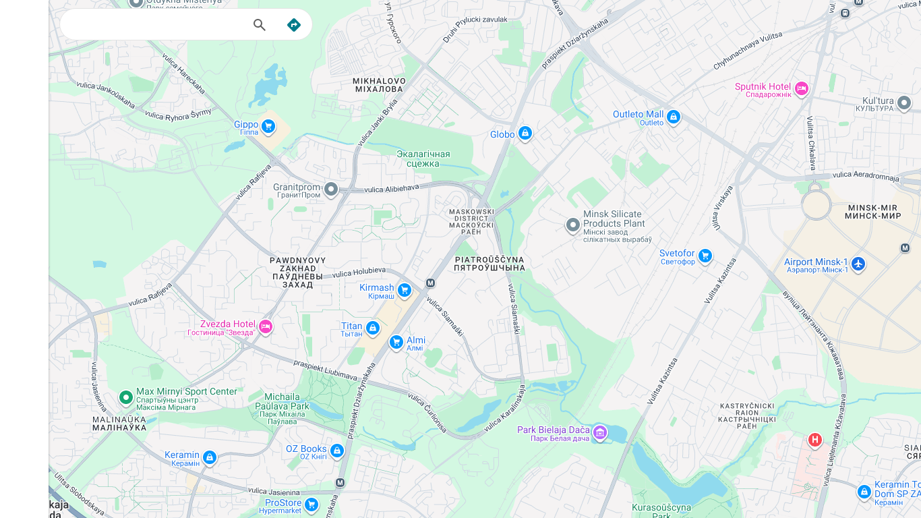This screenshot has height=518, width=921.
Task: Select the Zvezda Hotel marker icon
Action: click(x=266, y=326)
